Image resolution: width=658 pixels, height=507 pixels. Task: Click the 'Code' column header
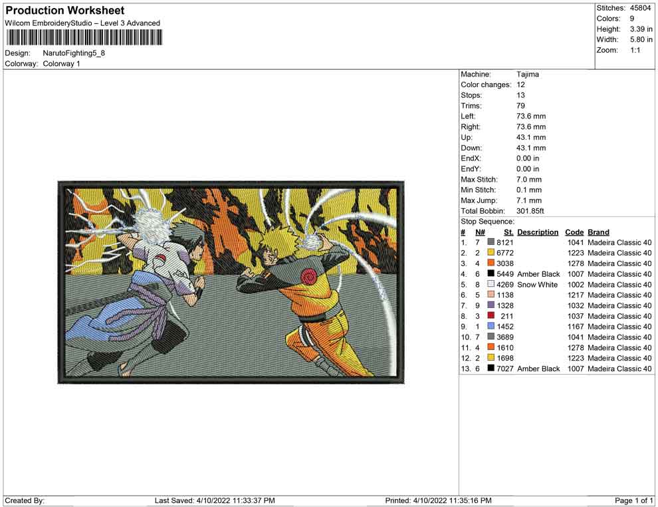574,232
